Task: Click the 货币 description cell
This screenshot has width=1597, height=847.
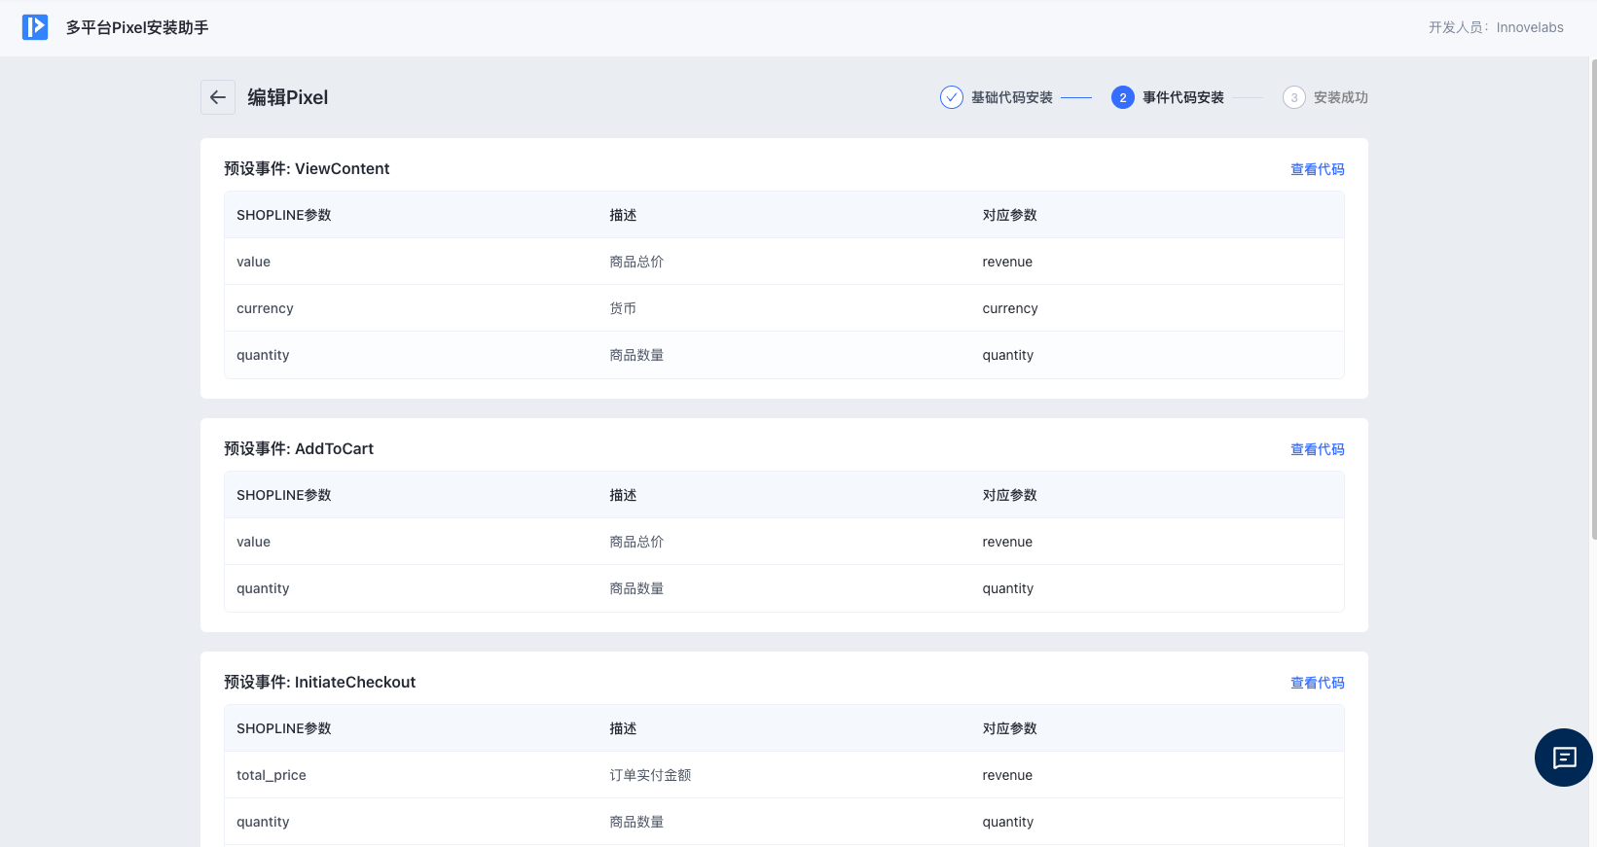Action: click(x=623, y=308)
